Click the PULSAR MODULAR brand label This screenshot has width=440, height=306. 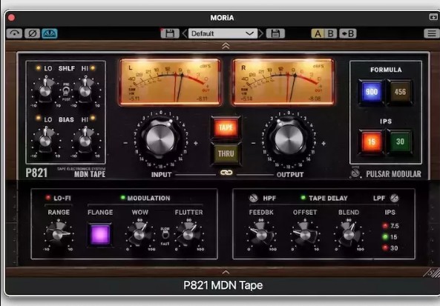393,173
